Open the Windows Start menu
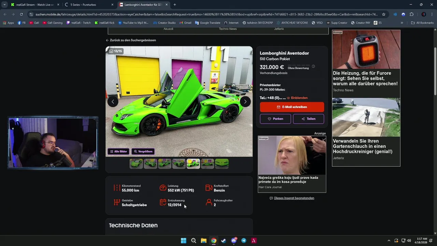The height and width of the screenshot is (246, 437). 184,241
